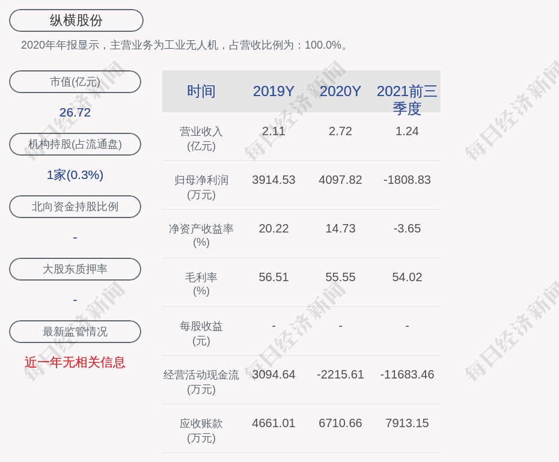Image resolution: width=559 pixels, height=462 pixels.
Task: Click the 纵横股份 company name pill
Action: click(x=76, y=20)
